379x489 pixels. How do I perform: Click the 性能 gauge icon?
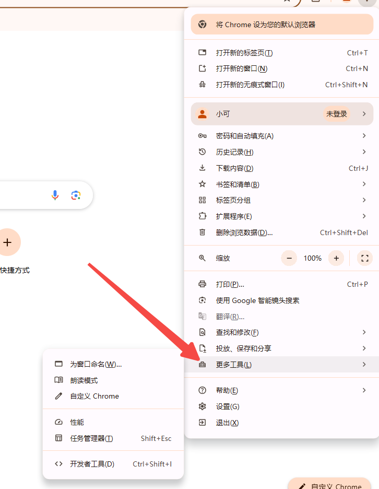[x=59, y=422]
